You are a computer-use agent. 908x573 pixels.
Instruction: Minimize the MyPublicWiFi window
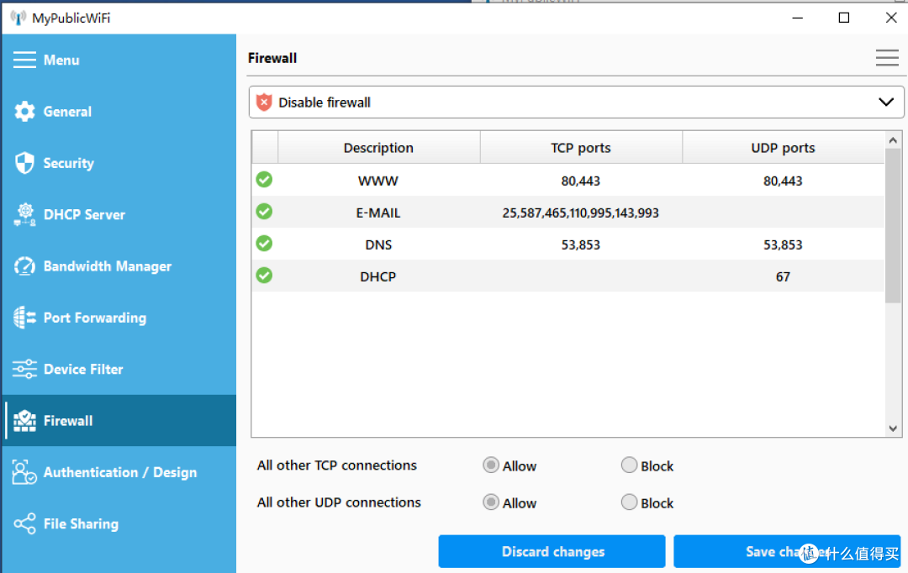pyautogui.click(x=797, y=18)
